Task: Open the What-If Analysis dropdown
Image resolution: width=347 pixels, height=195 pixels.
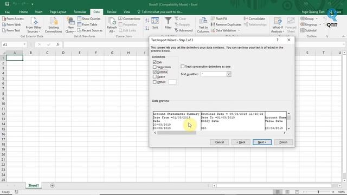Action: [278, 25]
